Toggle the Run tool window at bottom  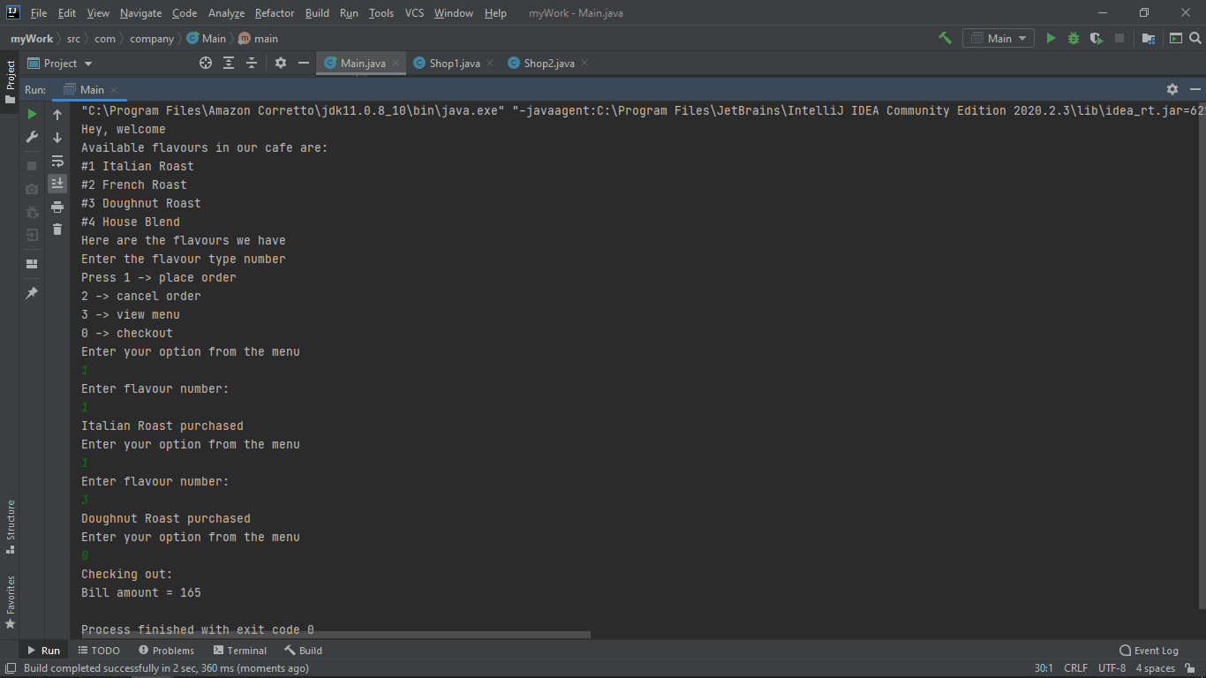tap(43, 651)
